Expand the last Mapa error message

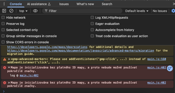click(9, 82)
